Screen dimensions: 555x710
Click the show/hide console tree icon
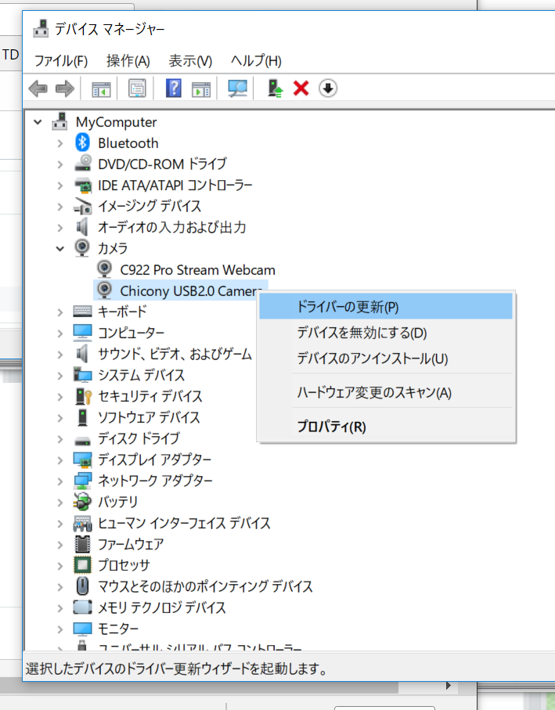coord(101,88)
